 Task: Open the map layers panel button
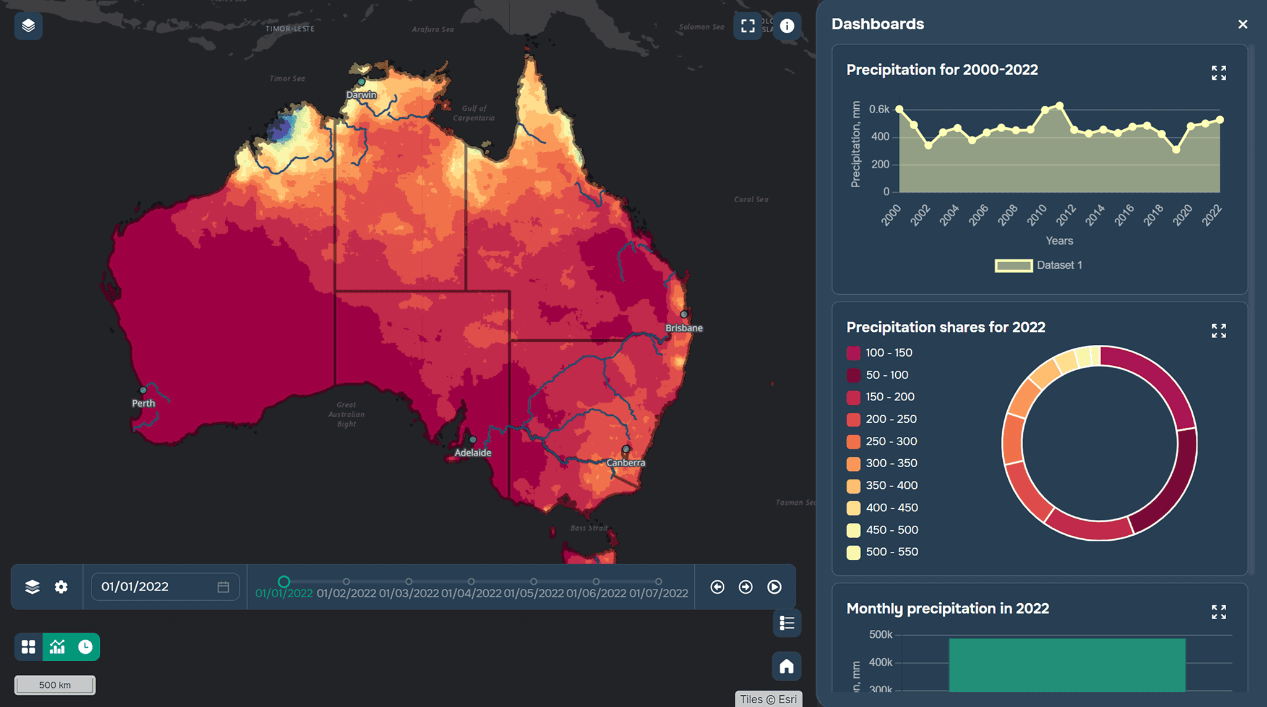coord(28,26)
